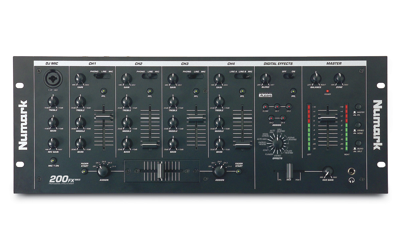Click the LEFT LED level meter
The height and width of the screenshot is (251, 401).
308,127
